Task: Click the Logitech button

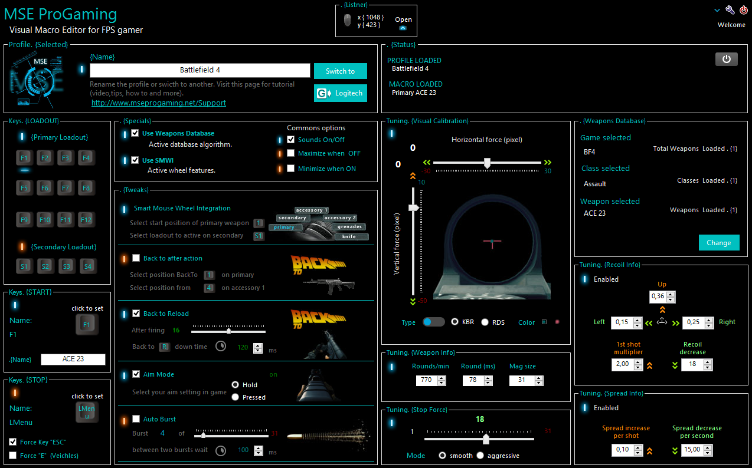Action: tap(341, 93)
